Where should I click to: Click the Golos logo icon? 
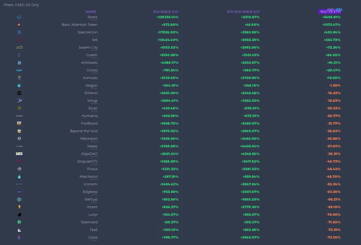19,237
